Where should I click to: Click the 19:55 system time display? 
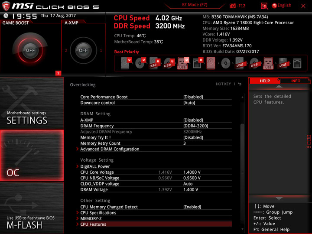pos(24,16)
